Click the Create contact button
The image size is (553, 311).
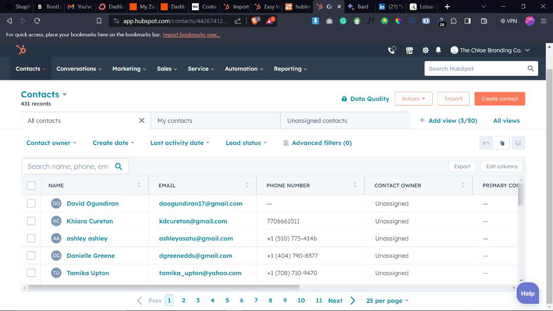(x=499, y=99)
